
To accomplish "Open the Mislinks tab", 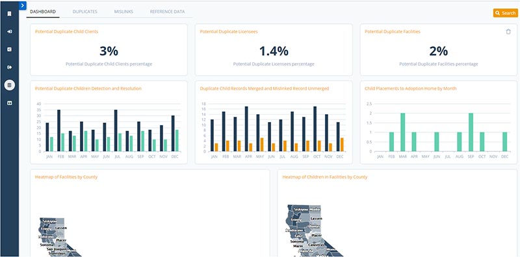I will (123, 12).
